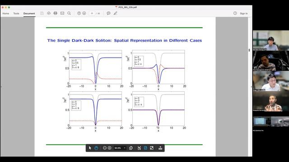The image size is (289, 162).
Task: Click the 94.9% zoom value field
Action: (118, 148)
